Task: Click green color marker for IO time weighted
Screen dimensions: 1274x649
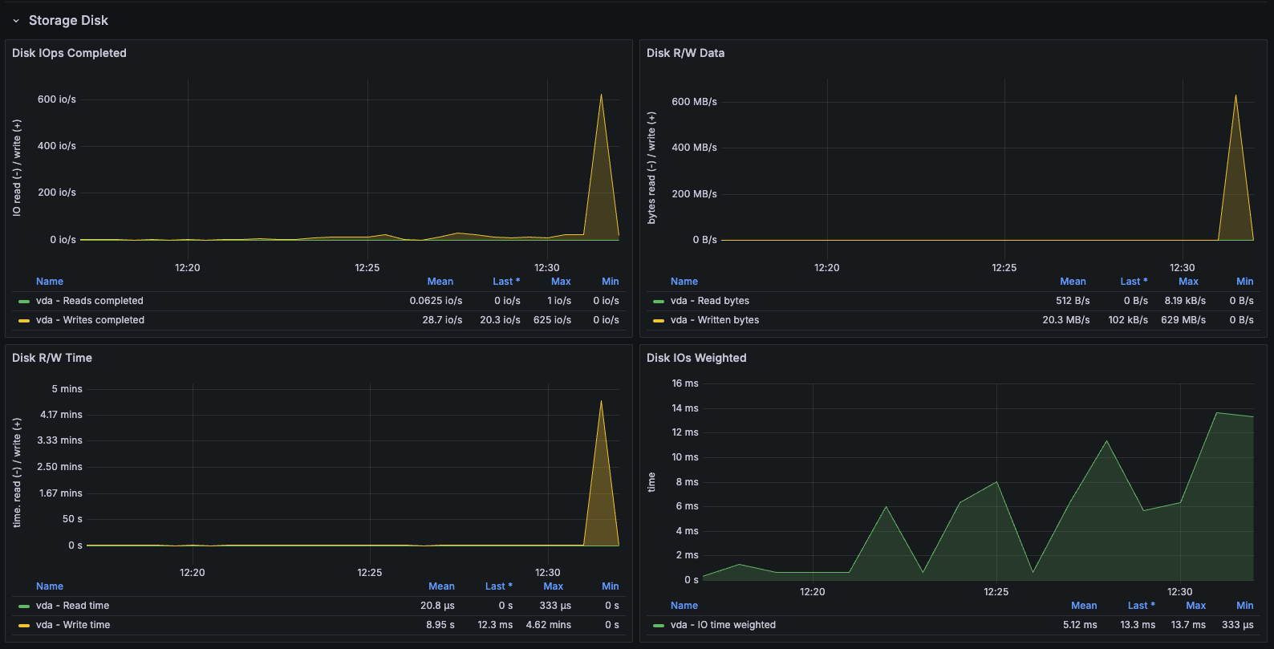Action: coord(659,626)
